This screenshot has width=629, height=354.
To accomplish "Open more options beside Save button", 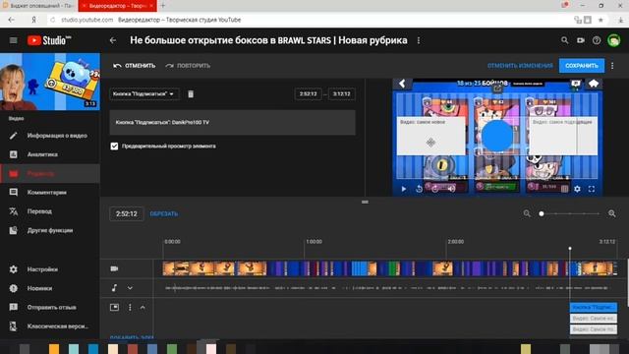I will [612, 66].
